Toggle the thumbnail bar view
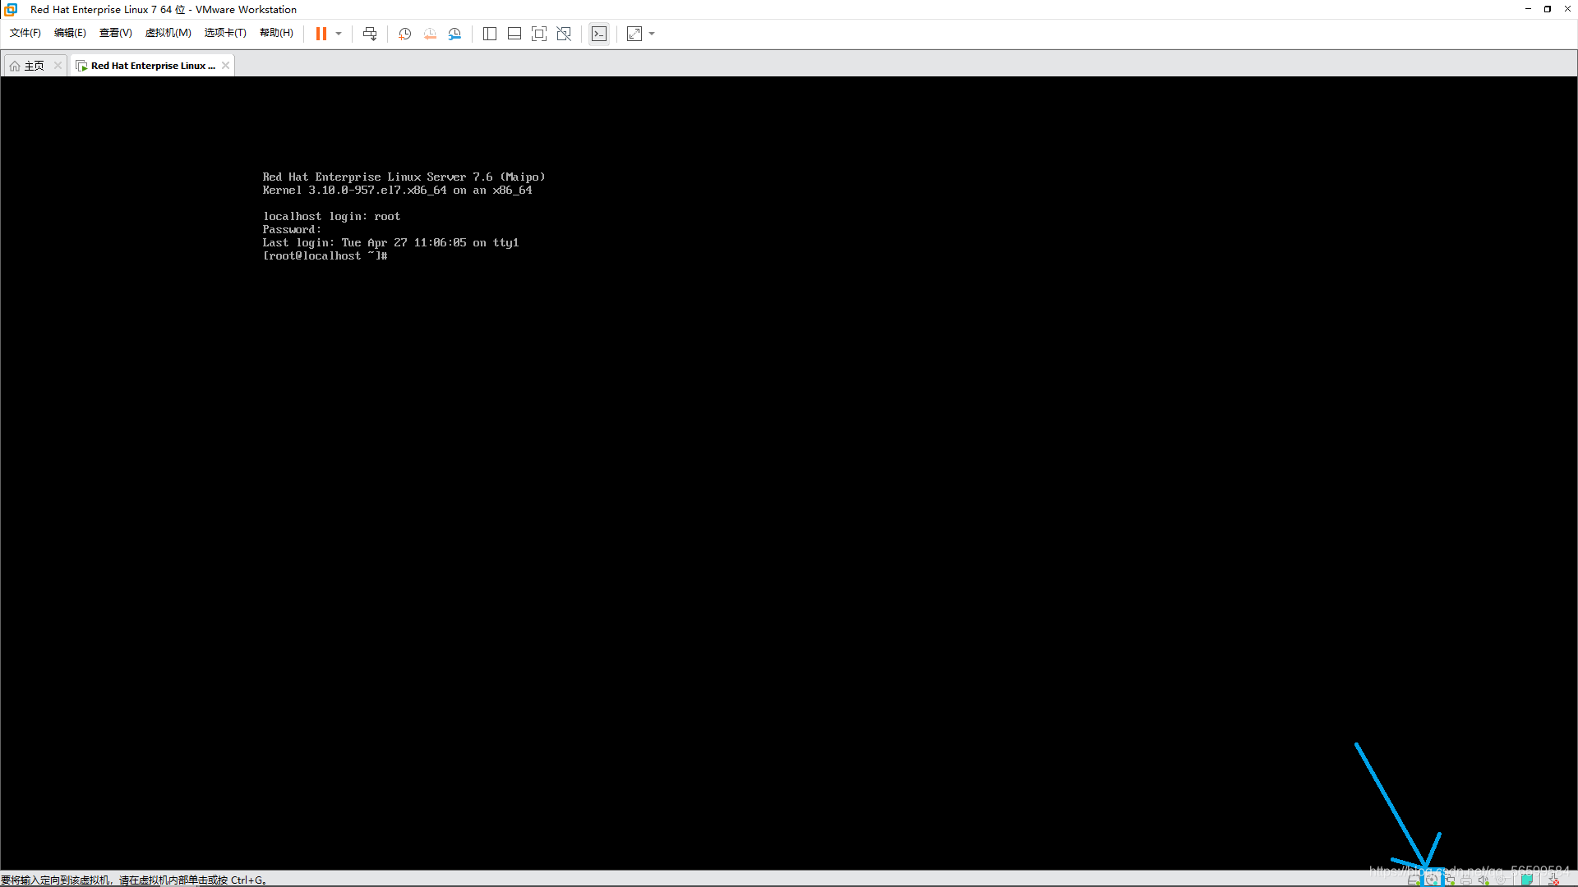The height and width of the screenshot is (887, 1578). coord(514,34)
